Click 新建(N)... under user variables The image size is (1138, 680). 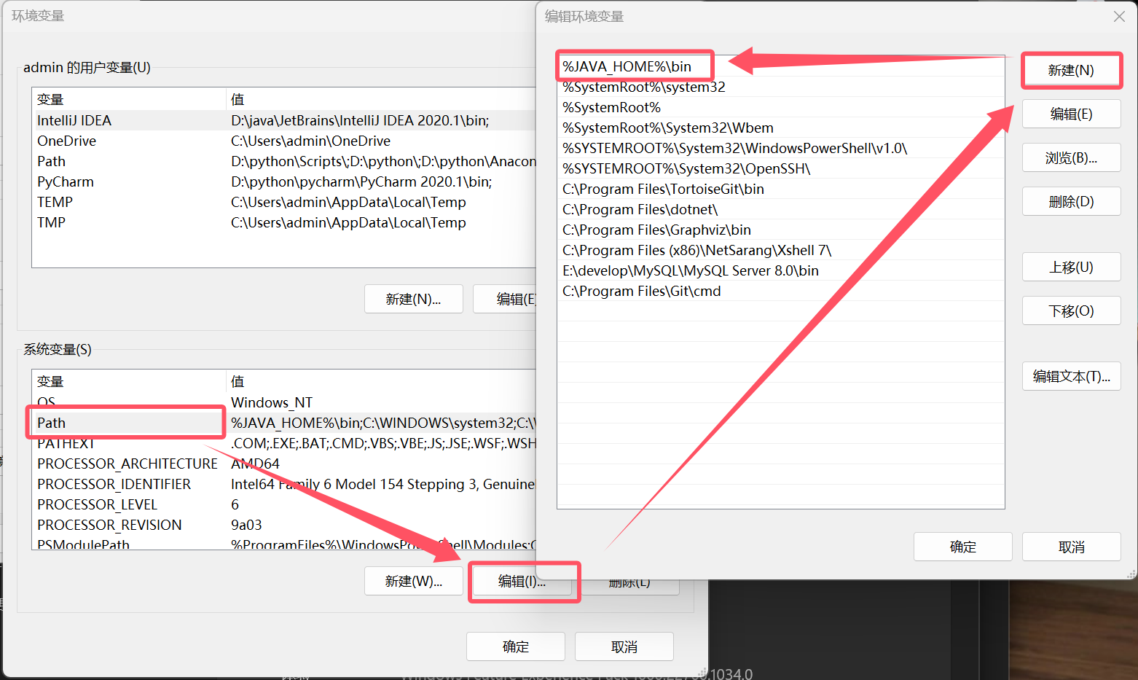point(413,299)
